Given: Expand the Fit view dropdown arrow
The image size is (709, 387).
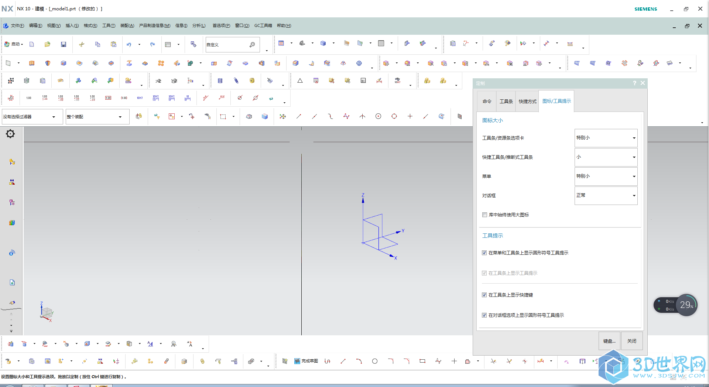Looking at the screenshot, I should pyautogui.click(x=291, y=43).
